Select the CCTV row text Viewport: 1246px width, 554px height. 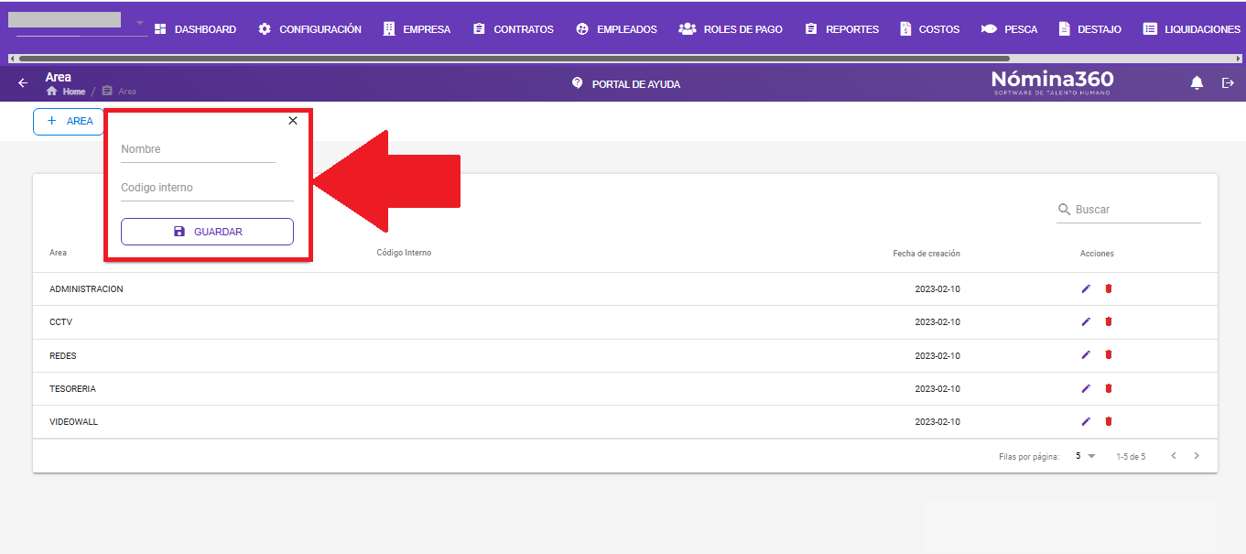(x=60, y=322)
